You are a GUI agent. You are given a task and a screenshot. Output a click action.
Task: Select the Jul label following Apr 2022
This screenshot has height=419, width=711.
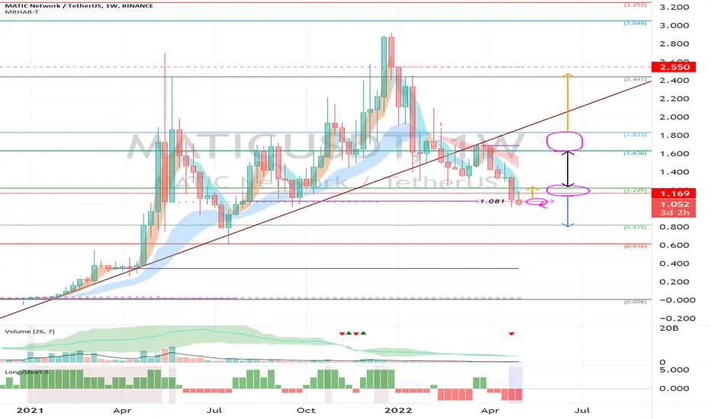point(582,411)
